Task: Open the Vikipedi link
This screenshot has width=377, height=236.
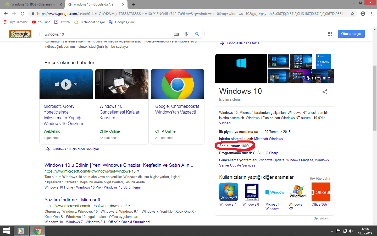Action: coord(225,123)
